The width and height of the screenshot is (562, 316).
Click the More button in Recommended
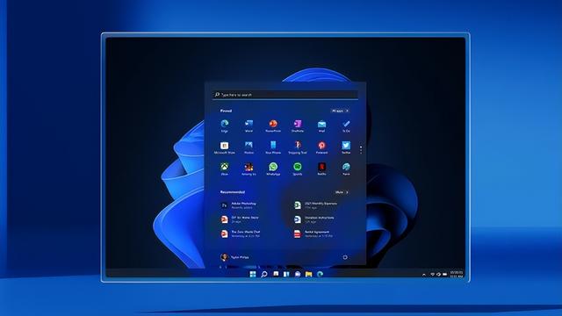tap(342, 192)
